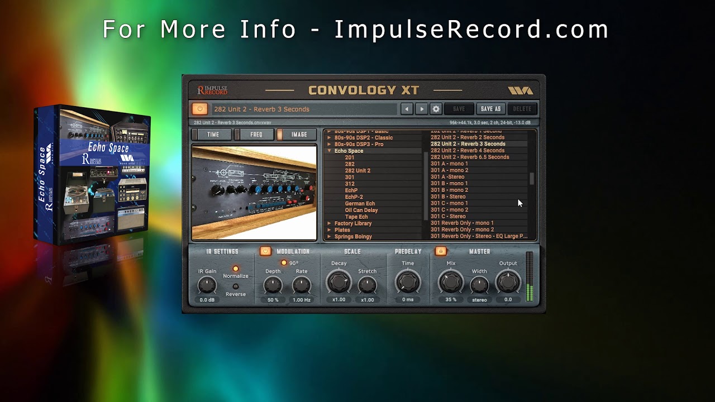The image size is (715, 402).
Task: Click the Master Width knob
Action: coord(479,285)
